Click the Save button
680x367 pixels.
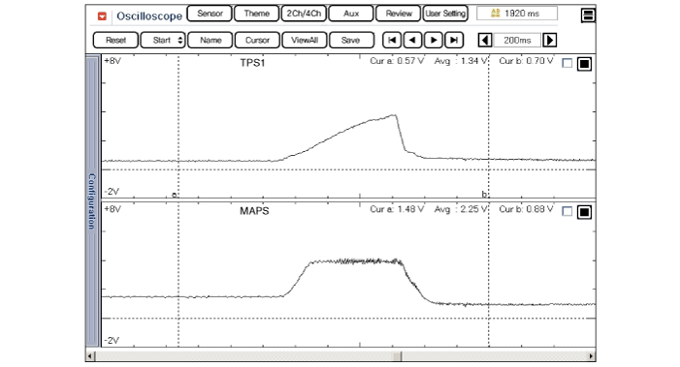(351, 41)
